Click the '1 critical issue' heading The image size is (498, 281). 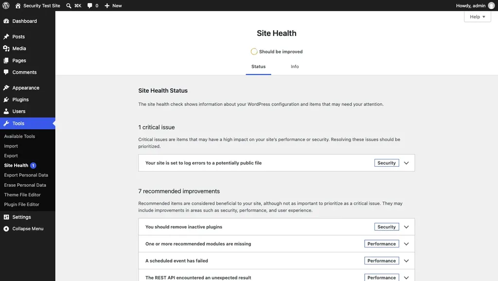point(156,127)
